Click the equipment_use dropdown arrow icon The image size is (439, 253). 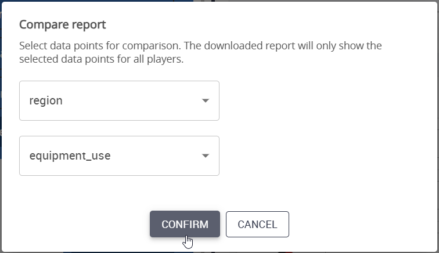[205, 156]
